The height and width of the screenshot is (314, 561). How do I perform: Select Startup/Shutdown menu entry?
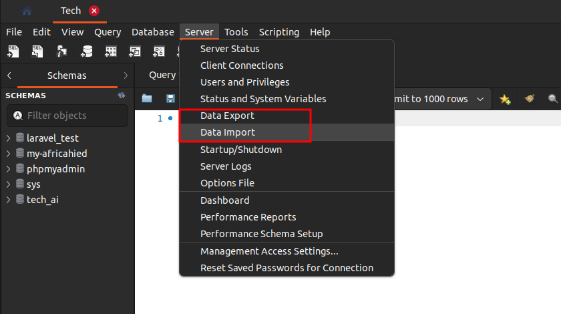tap(287, 150)
